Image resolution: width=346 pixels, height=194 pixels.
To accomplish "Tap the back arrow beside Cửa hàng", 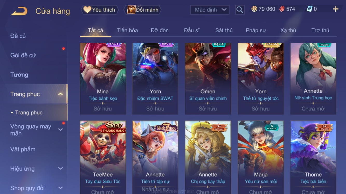I will (x=19, y=11).
